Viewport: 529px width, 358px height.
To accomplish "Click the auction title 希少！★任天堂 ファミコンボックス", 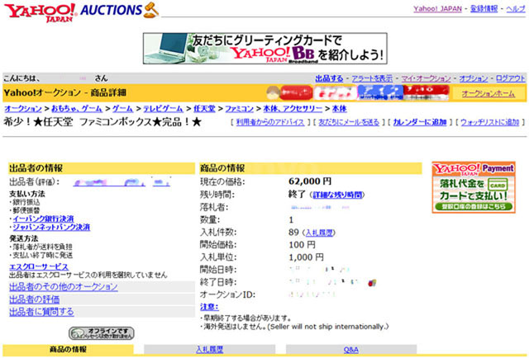I will [x=102, y=122].
